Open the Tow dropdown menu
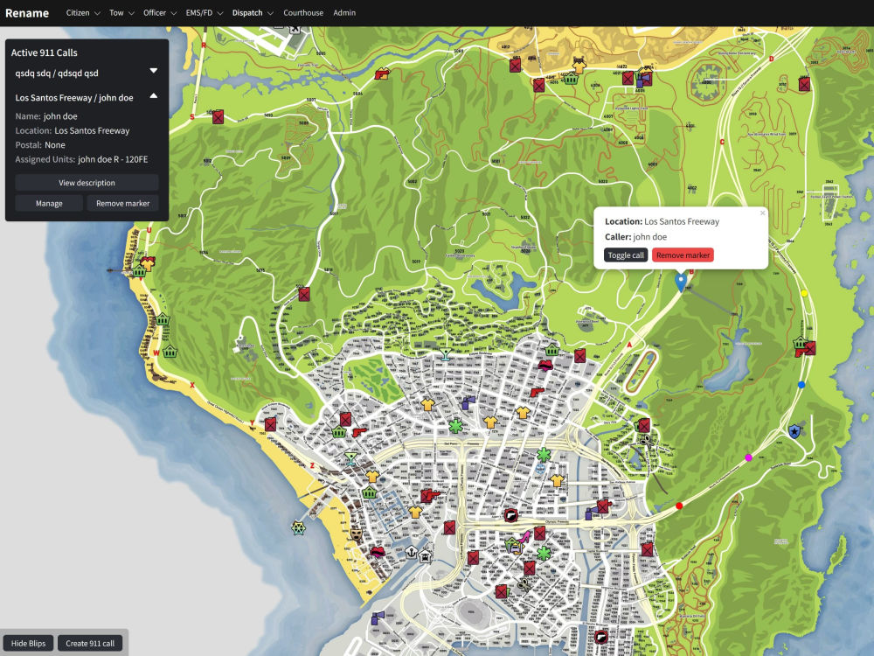874x656 pixels. [121, 13]
